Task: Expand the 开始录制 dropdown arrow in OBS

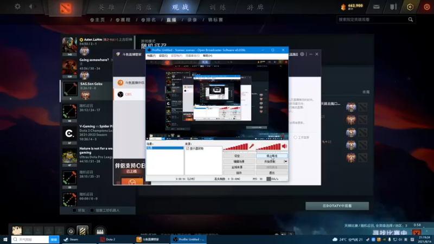Action: [286, 162]
